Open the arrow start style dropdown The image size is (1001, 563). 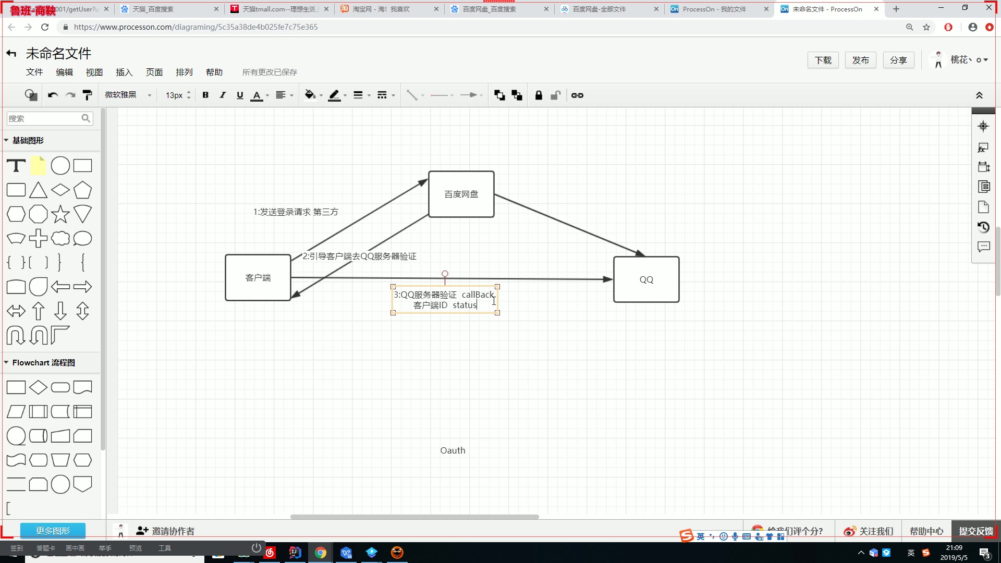point(442,95)
